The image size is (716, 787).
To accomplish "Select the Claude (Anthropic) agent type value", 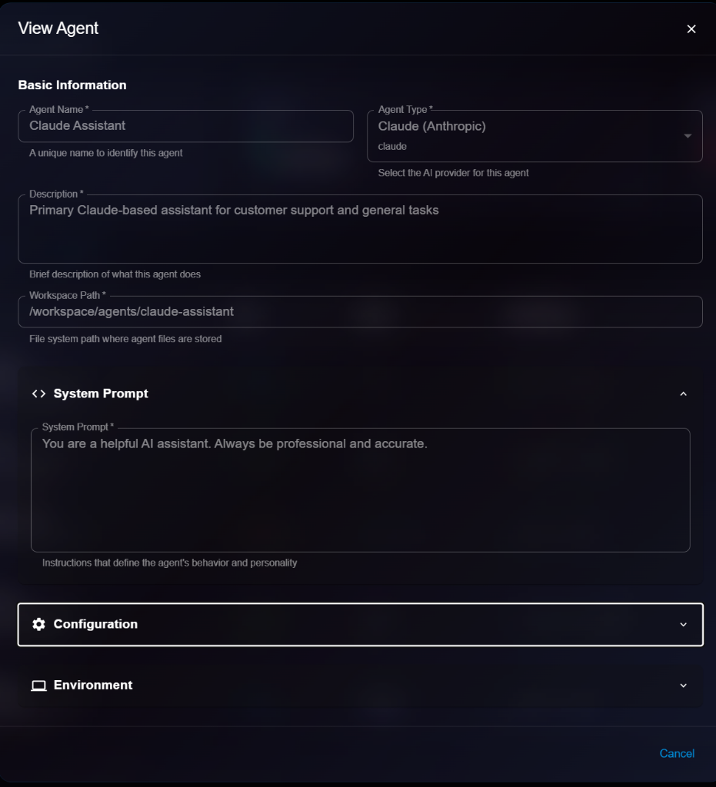I will (x=432, y=126).
